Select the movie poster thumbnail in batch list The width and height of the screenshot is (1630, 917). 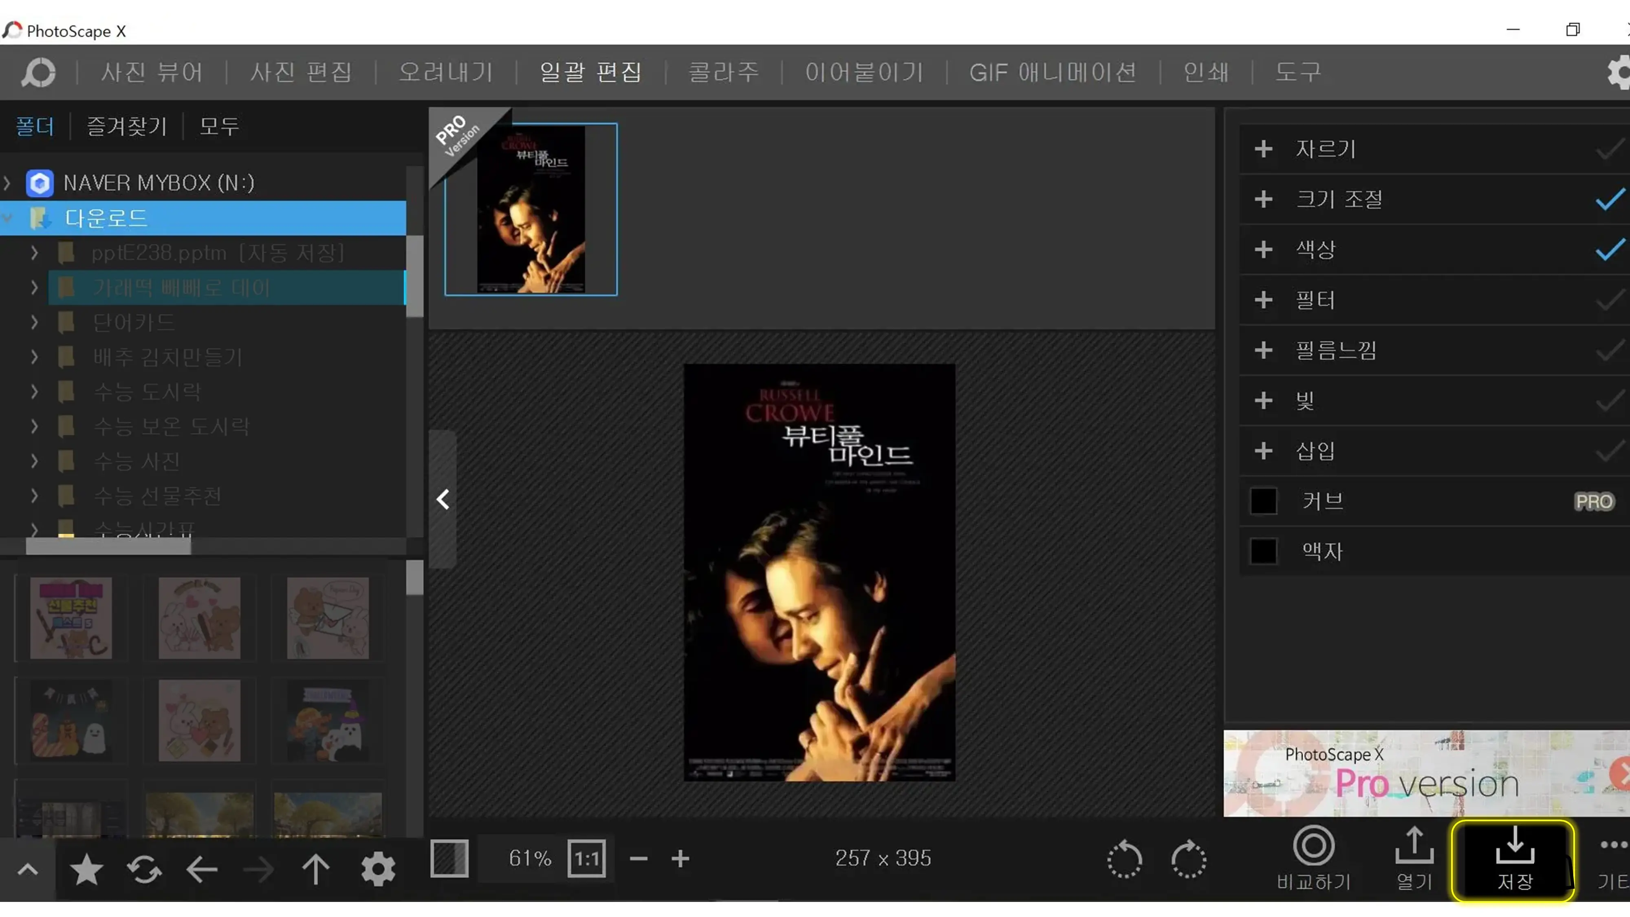pyautogui.click(x=531, y=209)
